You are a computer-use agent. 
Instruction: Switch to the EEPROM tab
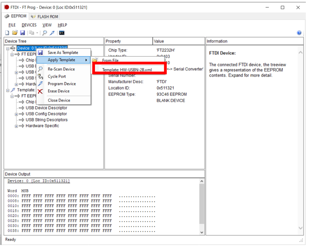click(x=16, y=16)
